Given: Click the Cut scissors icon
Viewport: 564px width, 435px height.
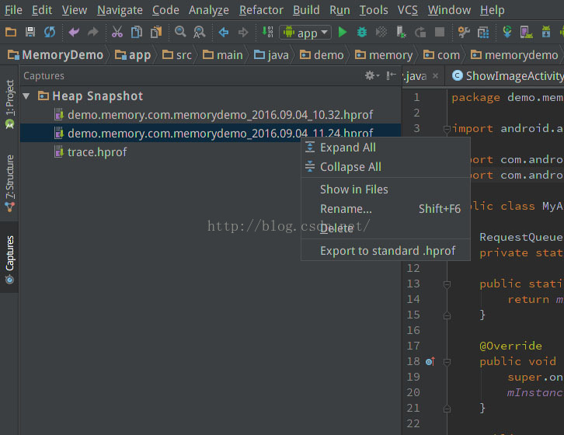Looking at the screenshot, I should (117, 33).
